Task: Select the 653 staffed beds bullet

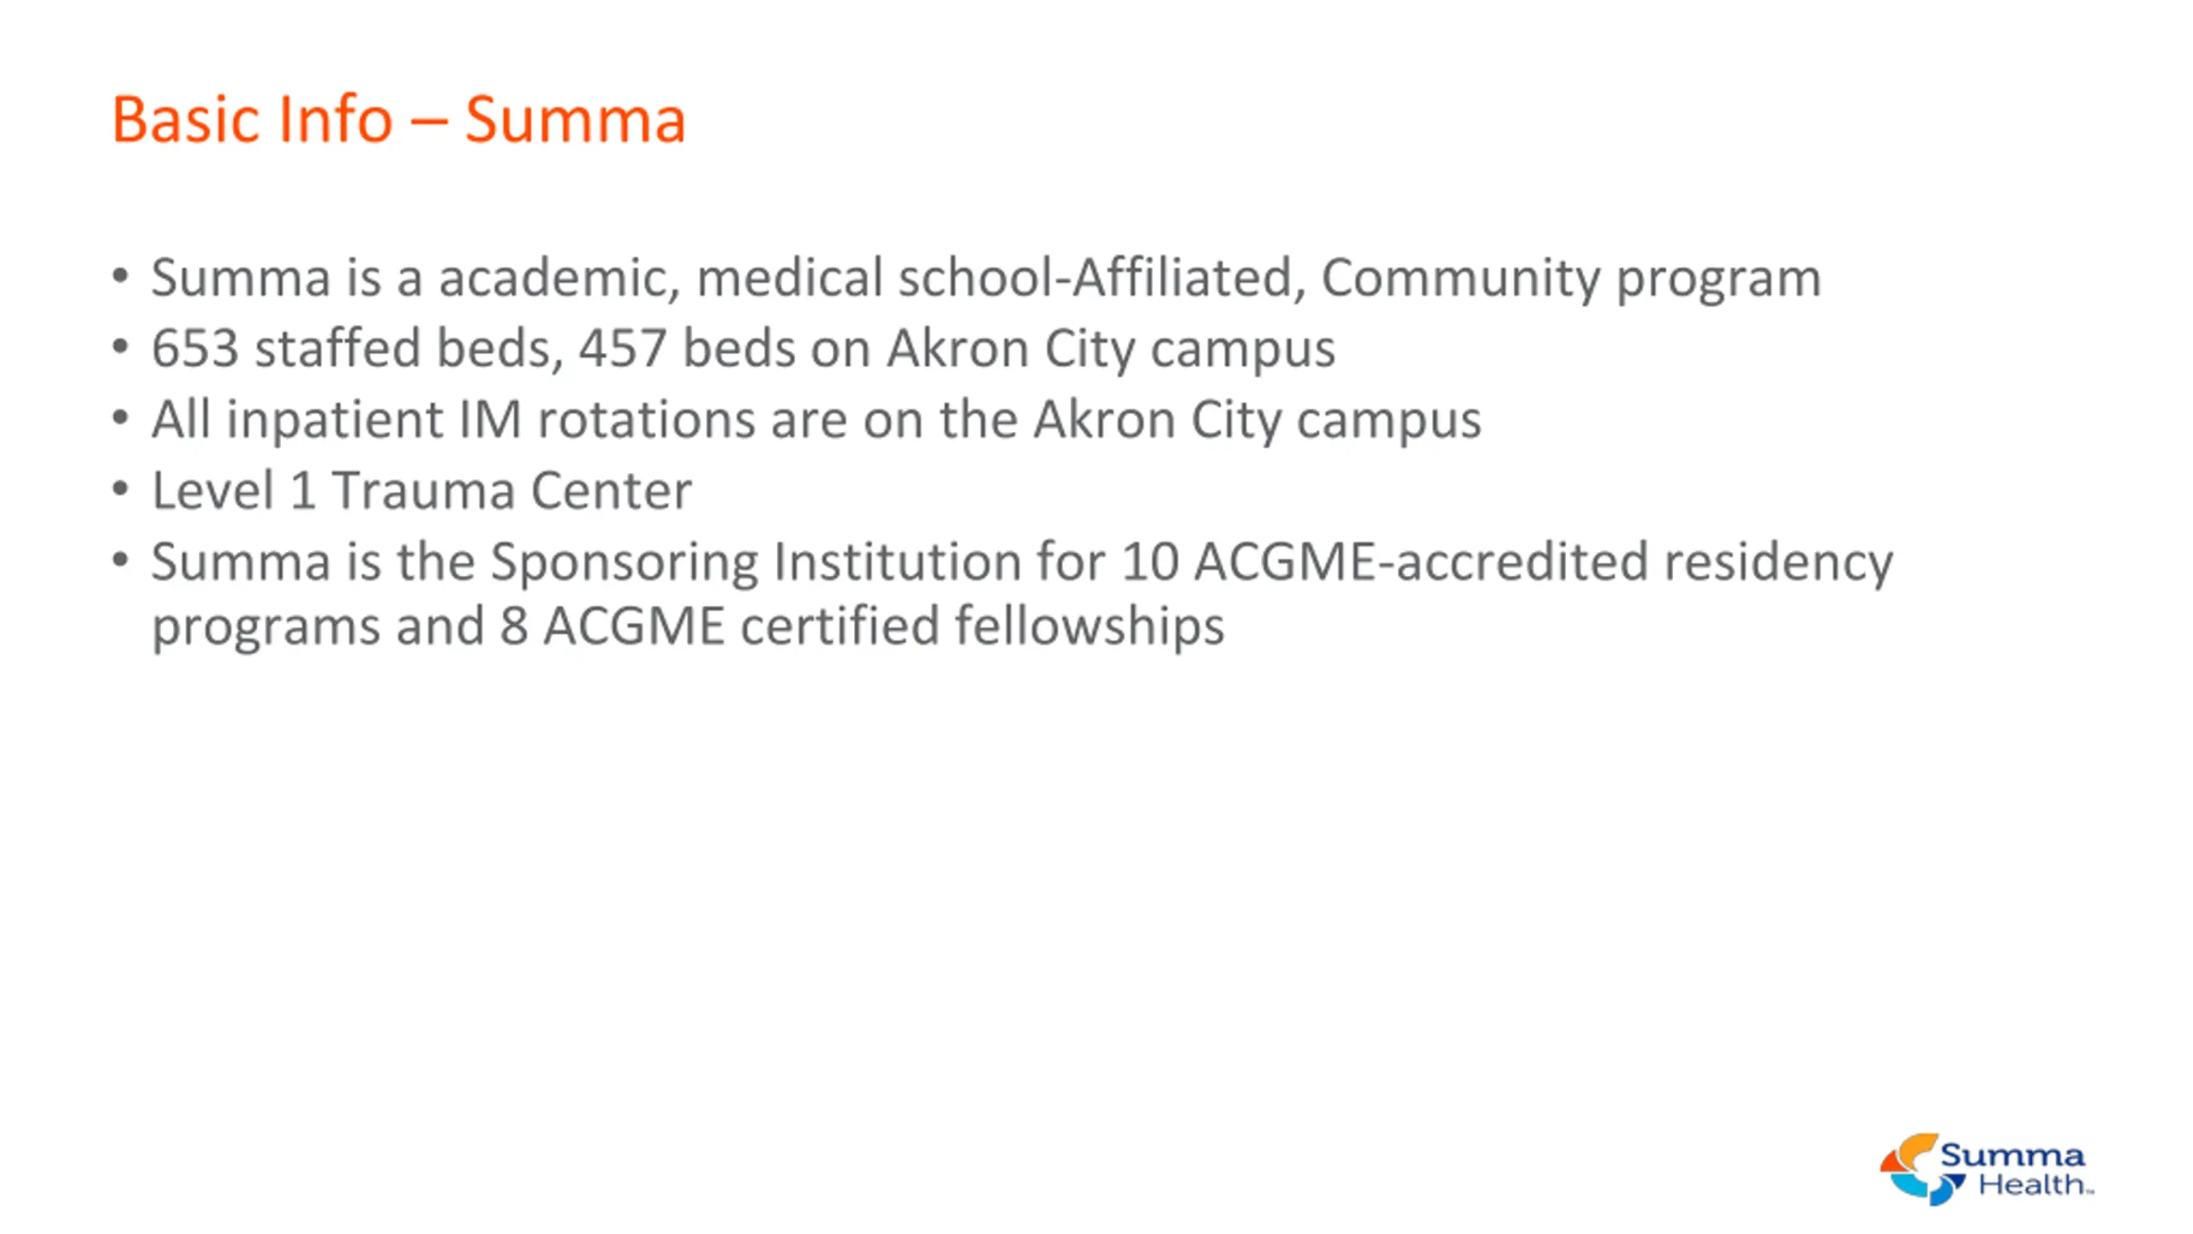Action: [x=743, y=349]
